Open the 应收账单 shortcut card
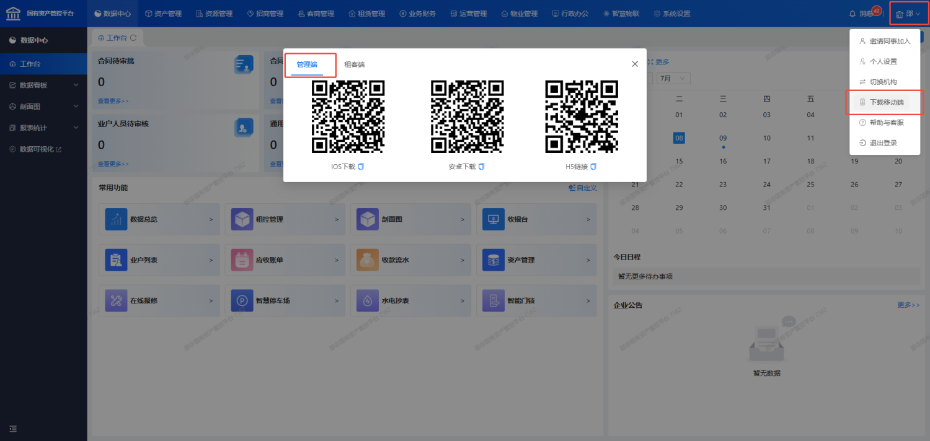Screen dimensions: 930x441 point(285,260)
